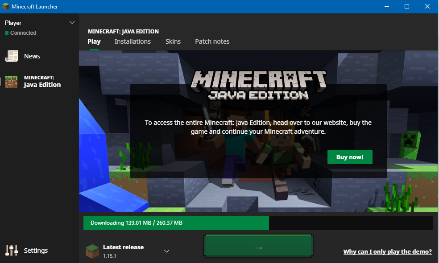439x263 pixels.
Task: Minimize the Minecraft Launcher window
Action: tap(386, 7)
